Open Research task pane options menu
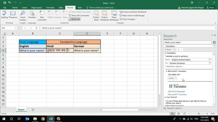Viewport: 218px width, 122px height. (x=212, y=35)
